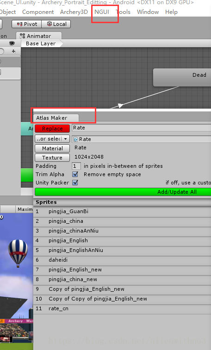Click the Texture button
This screenshot has width=211, height=350.
52,158
